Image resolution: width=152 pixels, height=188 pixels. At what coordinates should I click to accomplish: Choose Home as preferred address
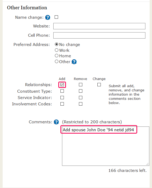tap(56, 56)
